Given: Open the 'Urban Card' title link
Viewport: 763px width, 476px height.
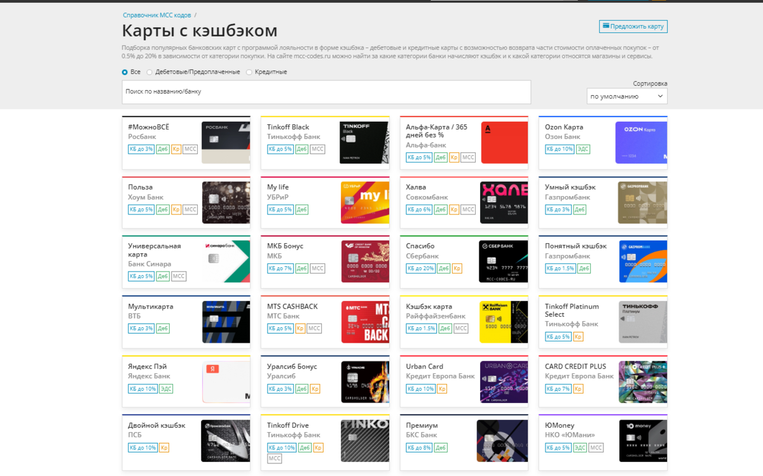Looking at the screenshot, I should tap(425, 366).
